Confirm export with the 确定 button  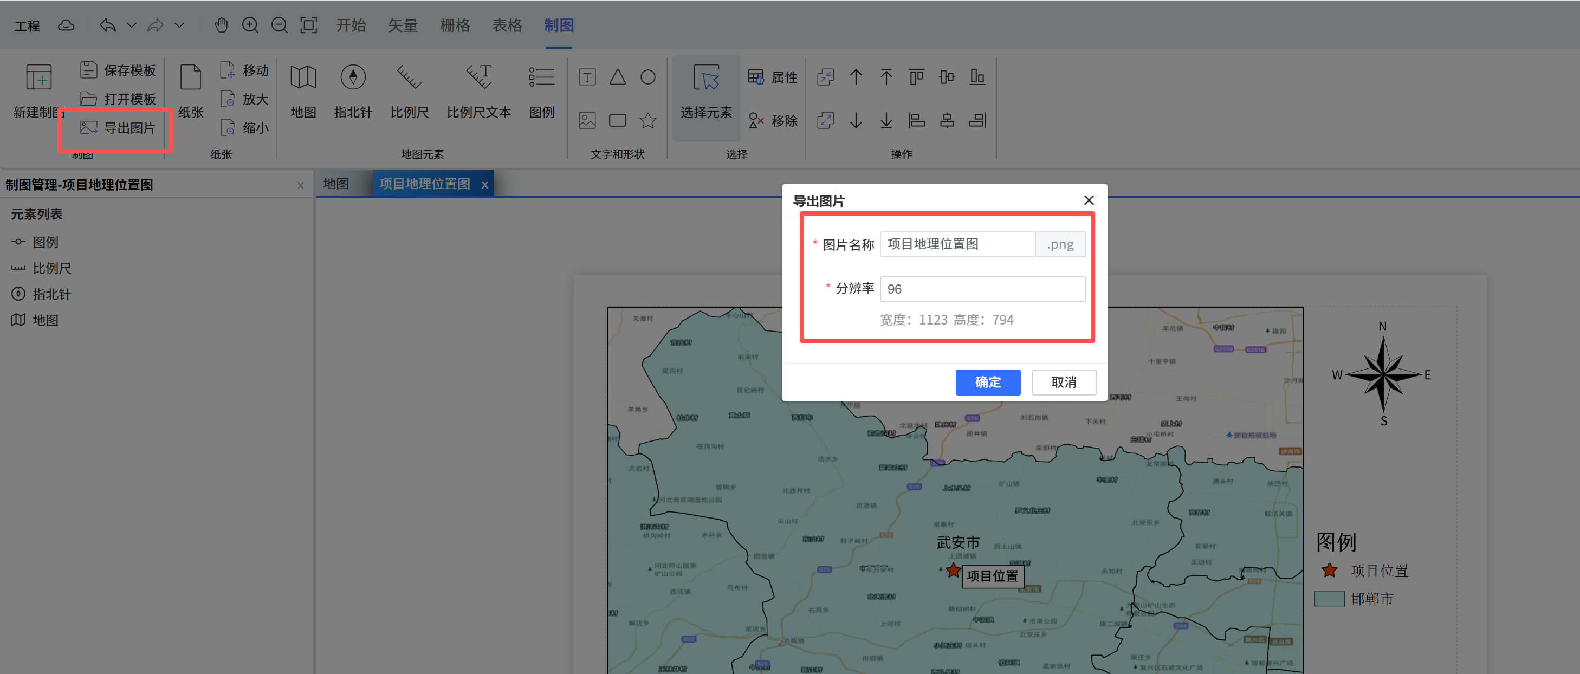[x=987, y=382]
